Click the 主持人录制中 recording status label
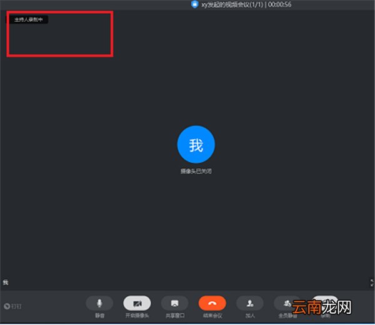 (28, 19)
